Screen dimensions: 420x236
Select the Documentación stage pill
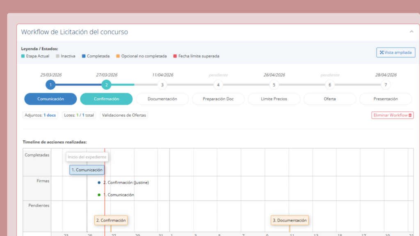[162, 99]
